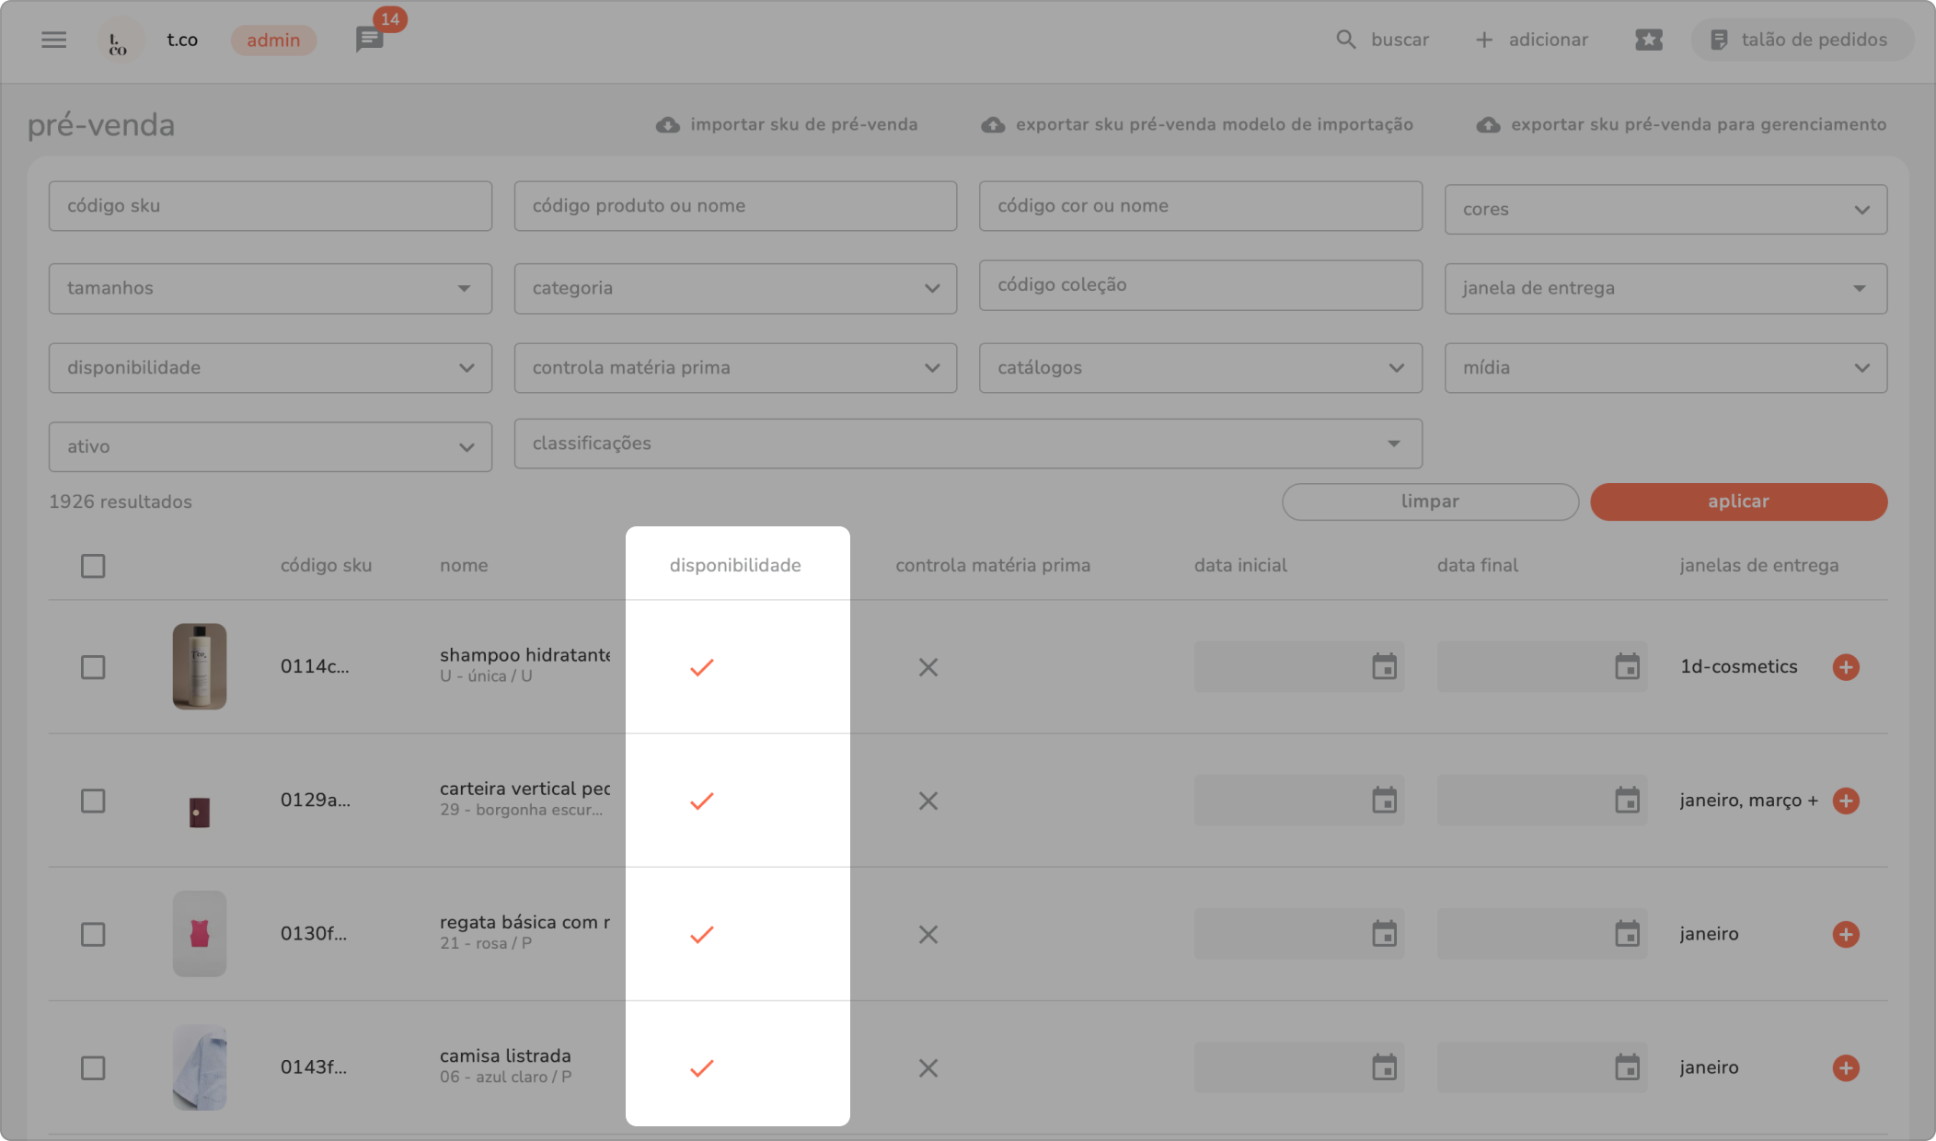Viewport: 1936px width, 1141px height.
Task: Open calendar for camisa listrada data final
Action: point(1627,1067)
